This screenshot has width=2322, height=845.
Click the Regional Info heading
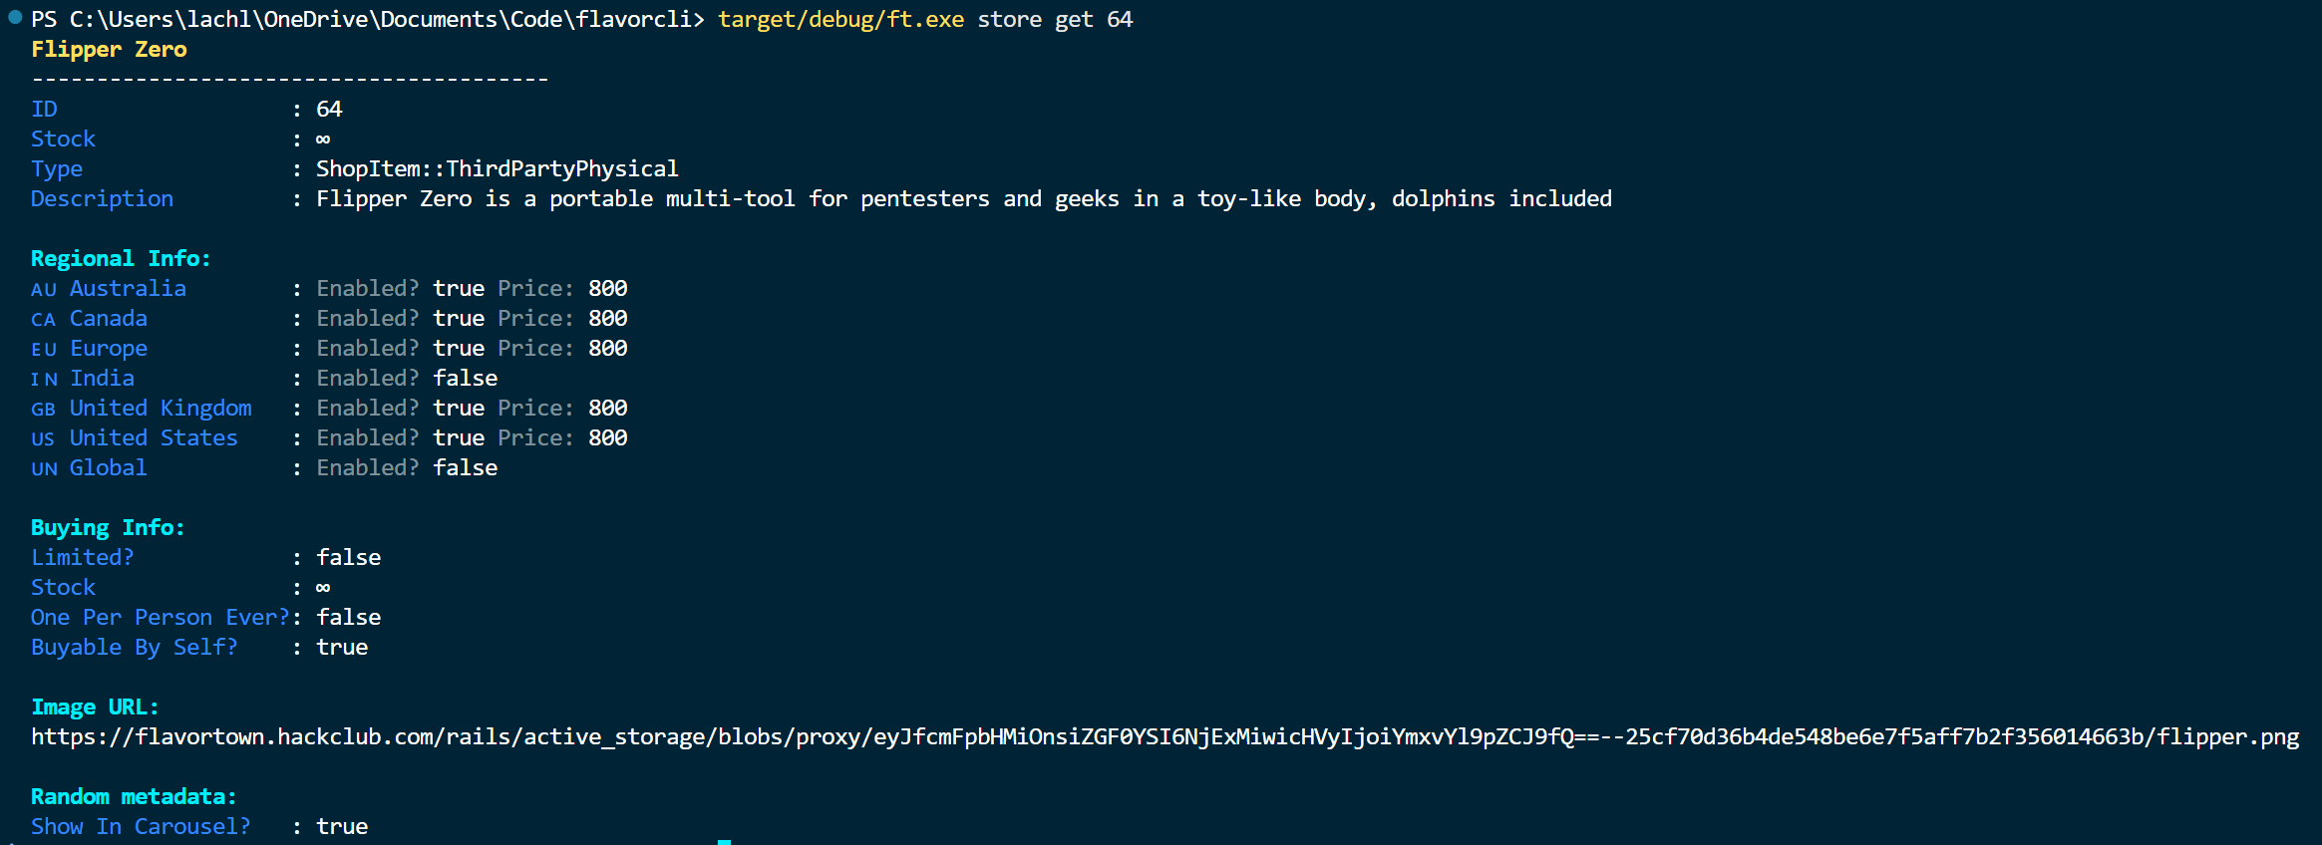point(121,259)
